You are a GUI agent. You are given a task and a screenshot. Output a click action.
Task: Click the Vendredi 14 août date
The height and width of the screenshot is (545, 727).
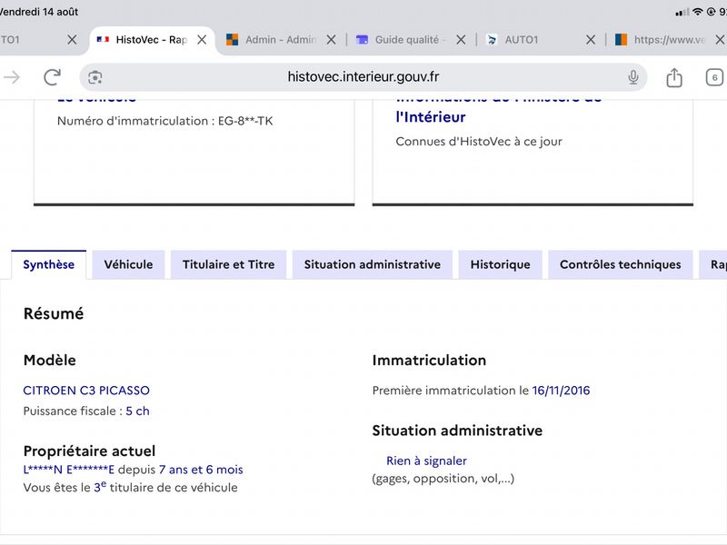(x=39, y=12)
